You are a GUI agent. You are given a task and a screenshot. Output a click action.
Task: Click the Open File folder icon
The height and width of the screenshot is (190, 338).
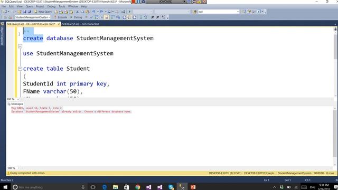pos(19,12)
